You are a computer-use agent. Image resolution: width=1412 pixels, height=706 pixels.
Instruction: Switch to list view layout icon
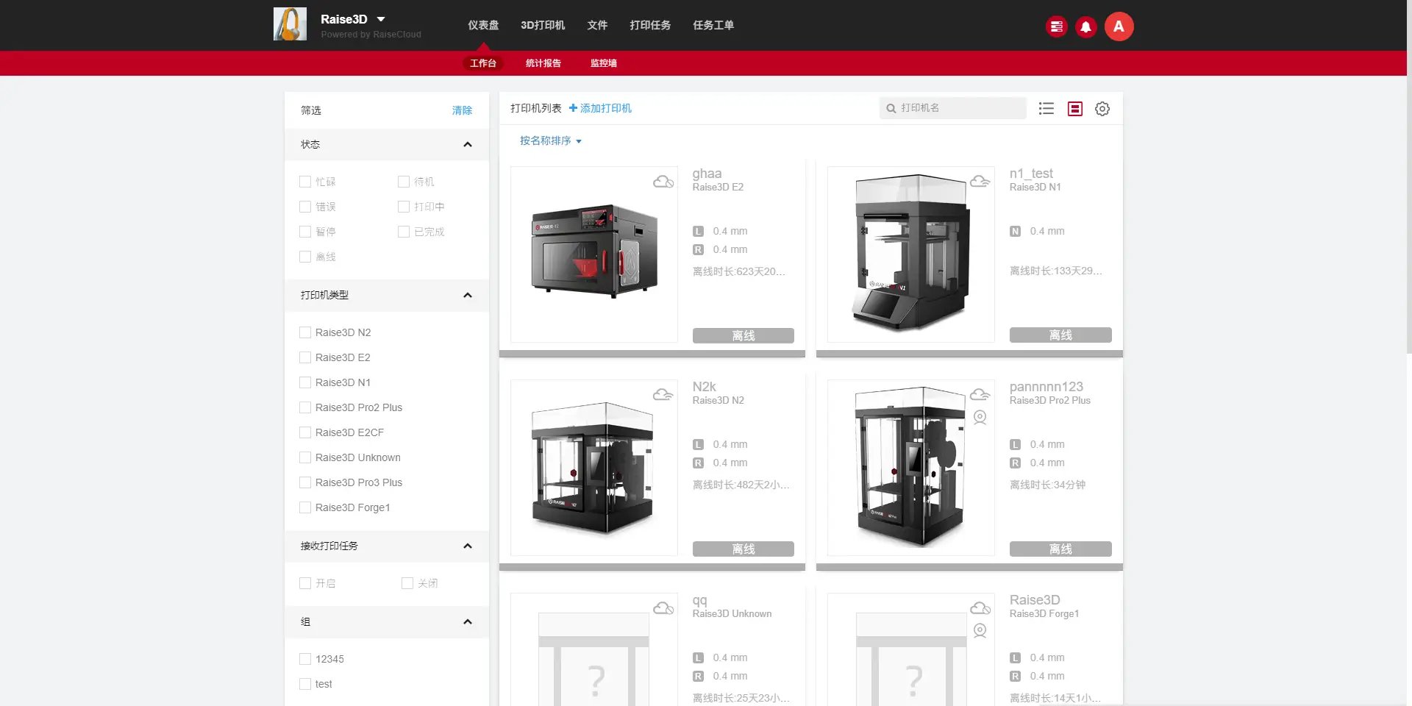(x=1046, y=109)
